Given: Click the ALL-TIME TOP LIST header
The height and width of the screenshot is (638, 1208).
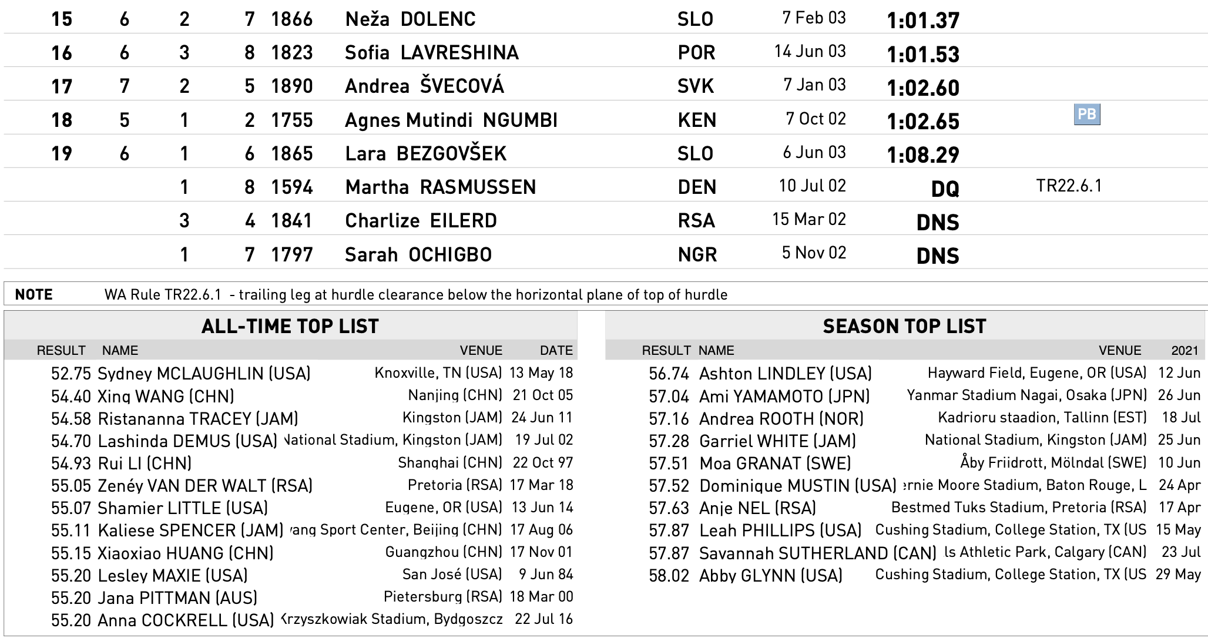Looking at the screenshot, I should (x=290, y=326).
